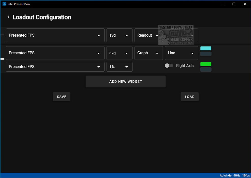This screenshot has height=178, width=251.
Task: Toggle the Right Axis switch
Action: click(169, 66)
